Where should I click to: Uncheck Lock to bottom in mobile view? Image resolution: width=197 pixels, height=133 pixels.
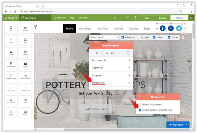click(x=140, y=110)
